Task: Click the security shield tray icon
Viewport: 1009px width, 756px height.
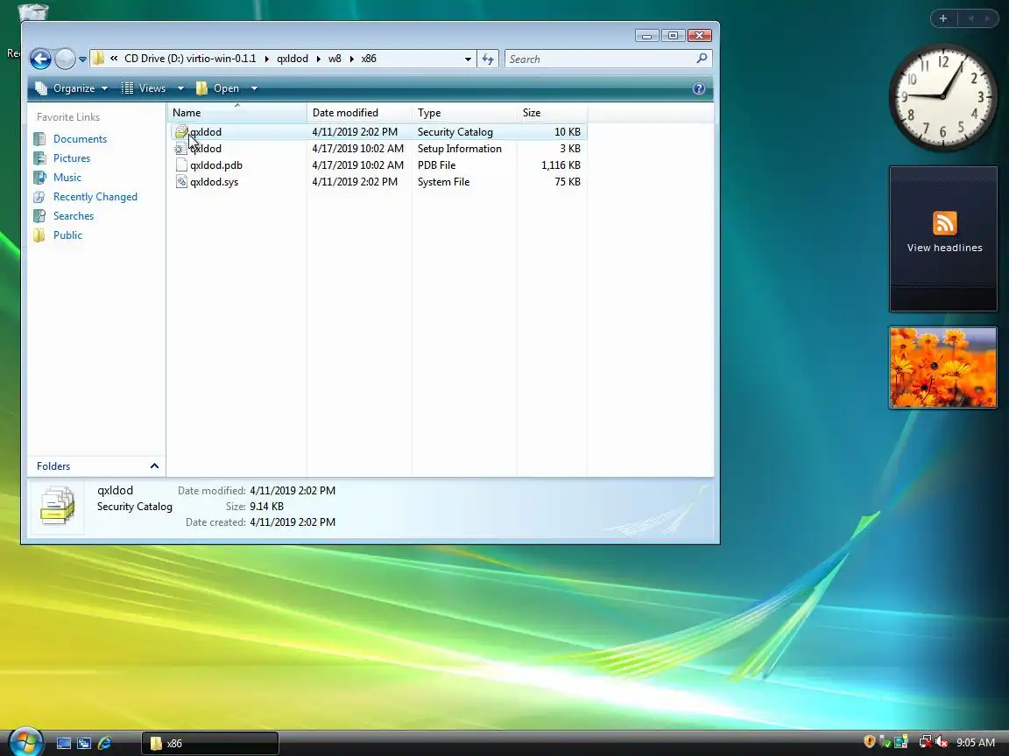Action: point(870,743)
